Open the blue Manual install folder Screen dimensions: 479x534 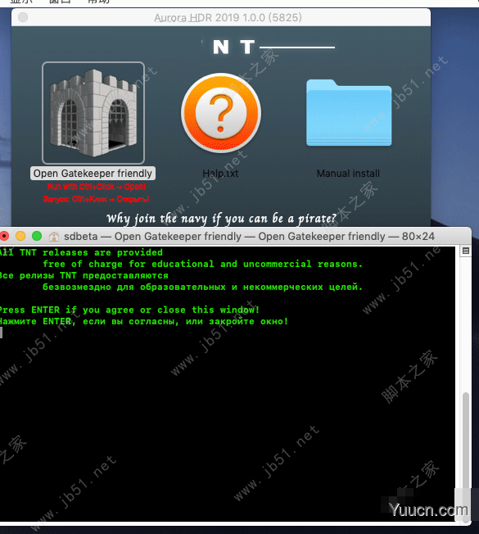[349, 113]
